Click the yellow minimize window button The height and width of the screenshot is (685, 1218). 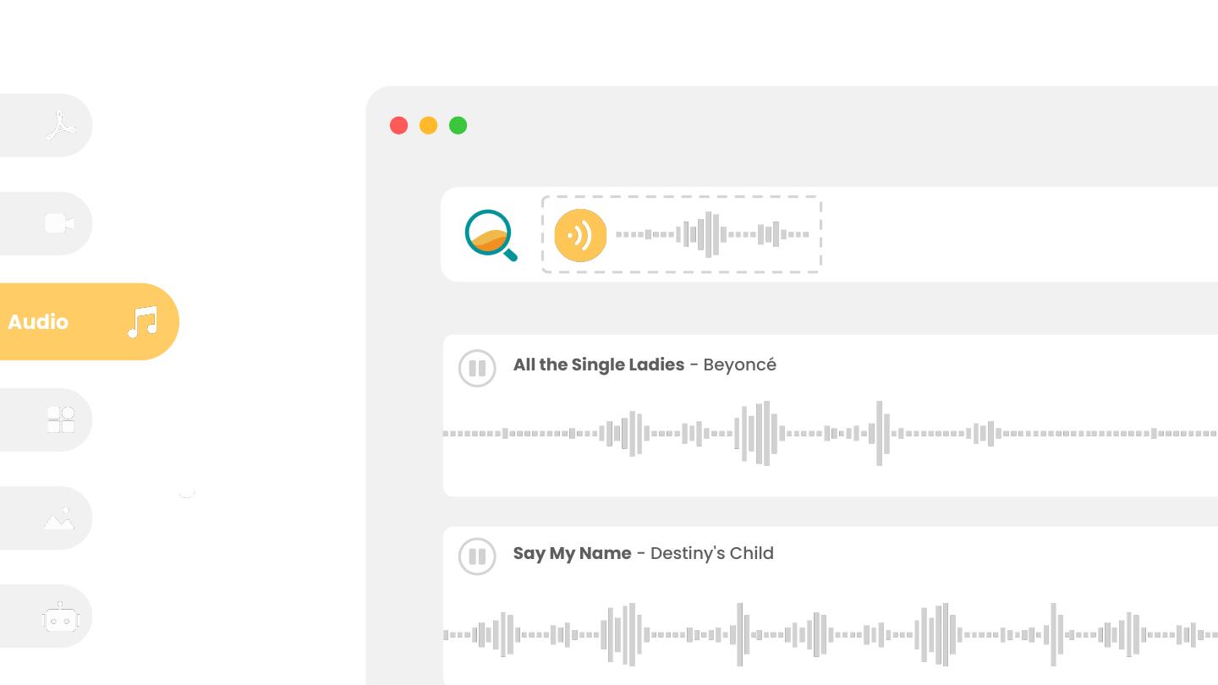click(x=429, y=126)
